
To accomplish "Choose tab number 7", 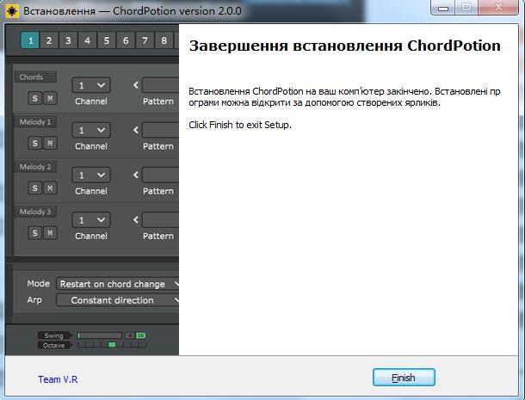I will coord(145,40).
